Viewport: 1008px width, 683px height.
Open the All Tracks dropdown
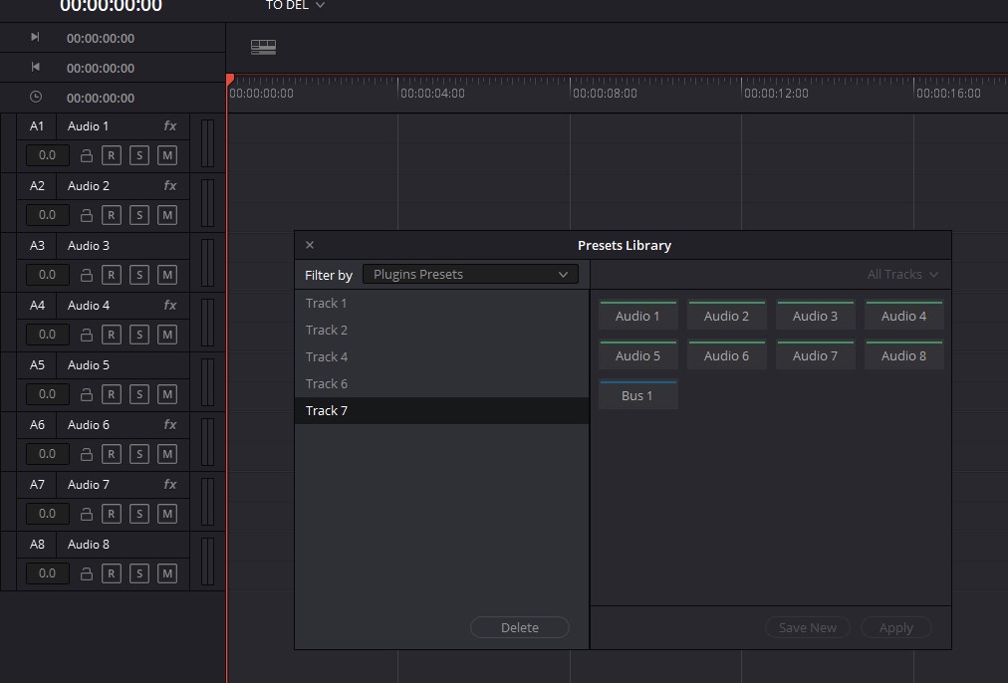click(x=902, y=275)
